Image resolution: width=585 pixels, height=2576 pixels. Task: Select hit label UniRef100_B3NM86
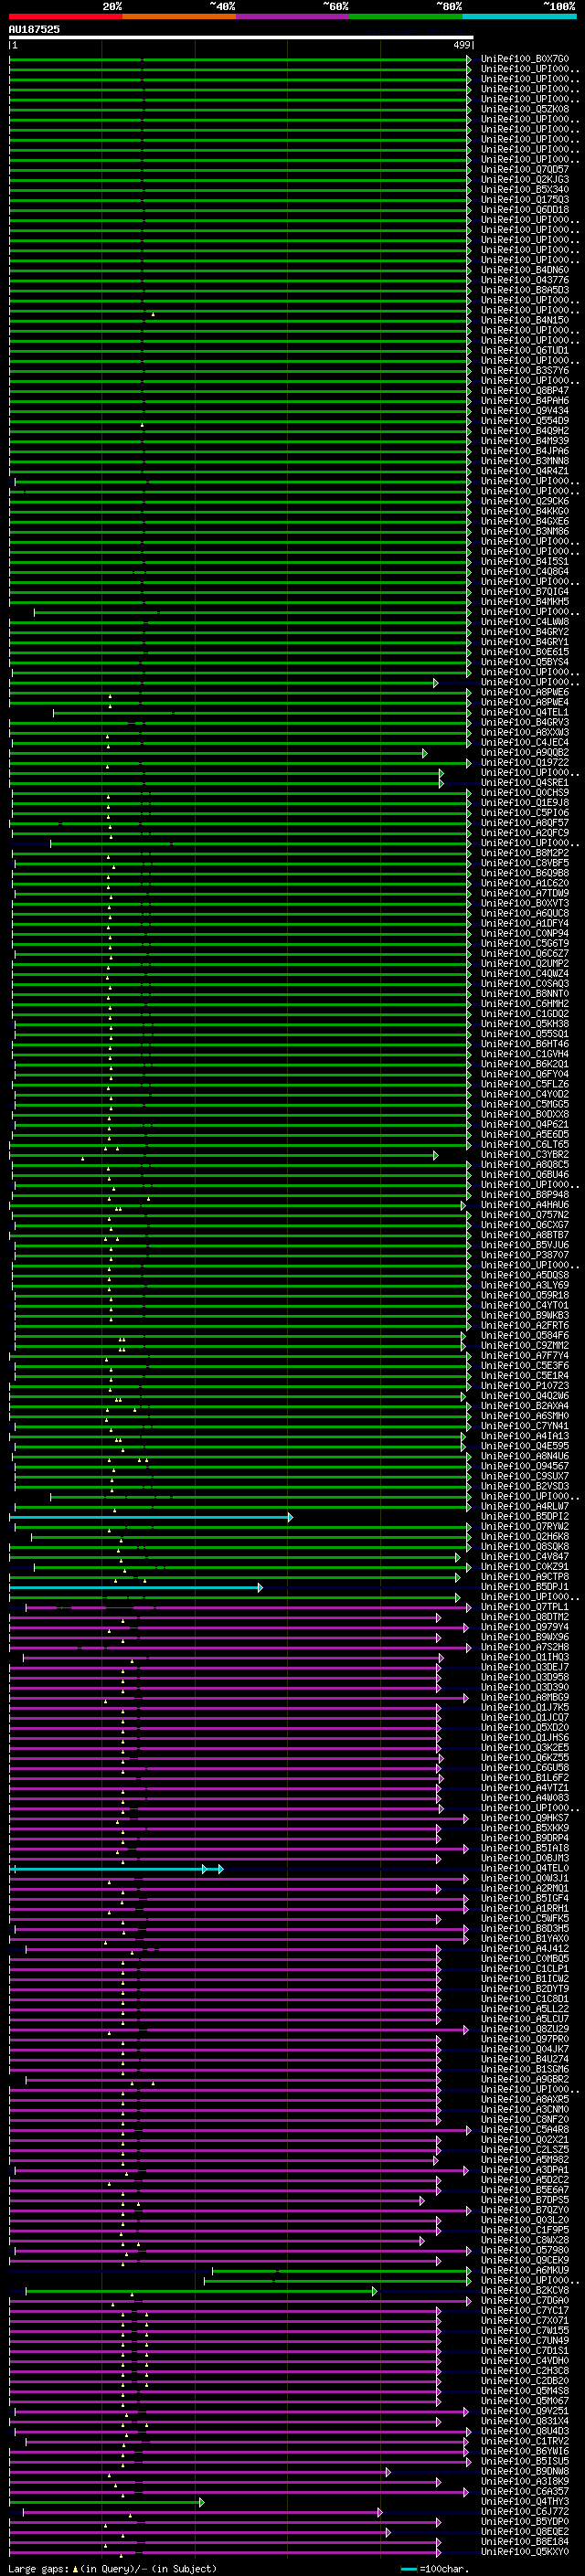(x=525, y=532)
